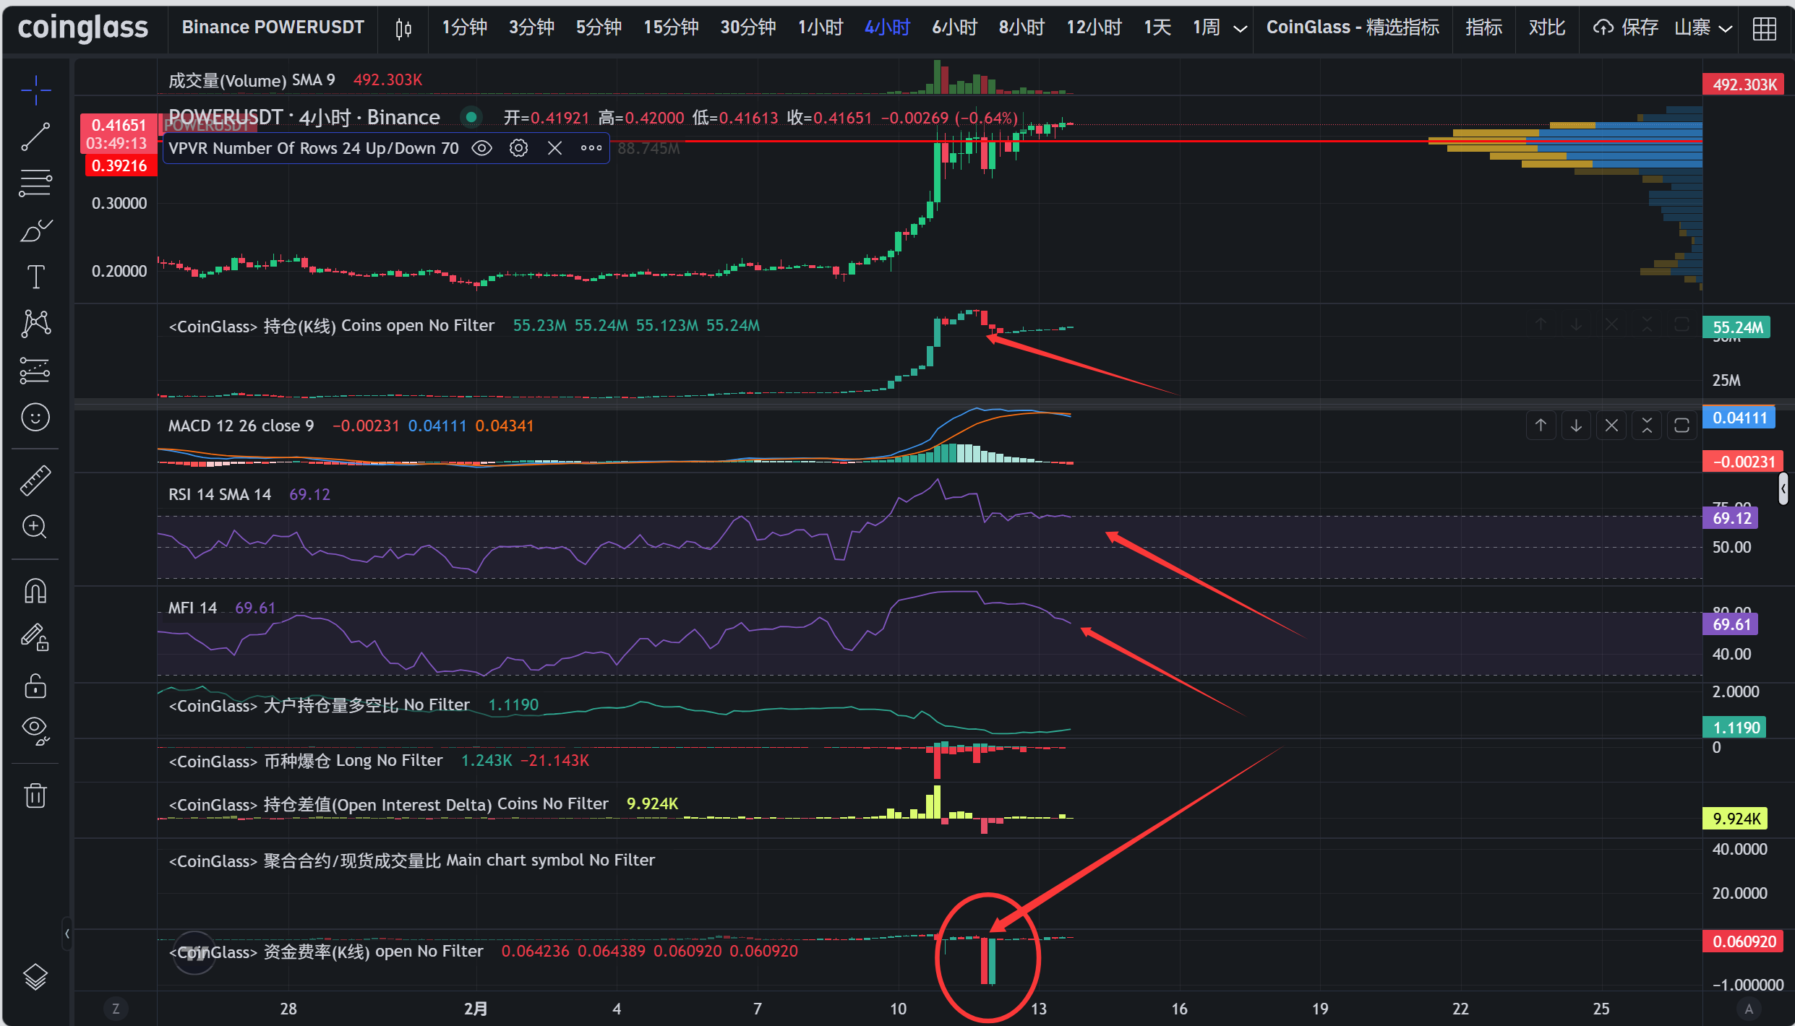Switch to 1小时 timeframe
1795x1026 pixels.
point(821,28)
